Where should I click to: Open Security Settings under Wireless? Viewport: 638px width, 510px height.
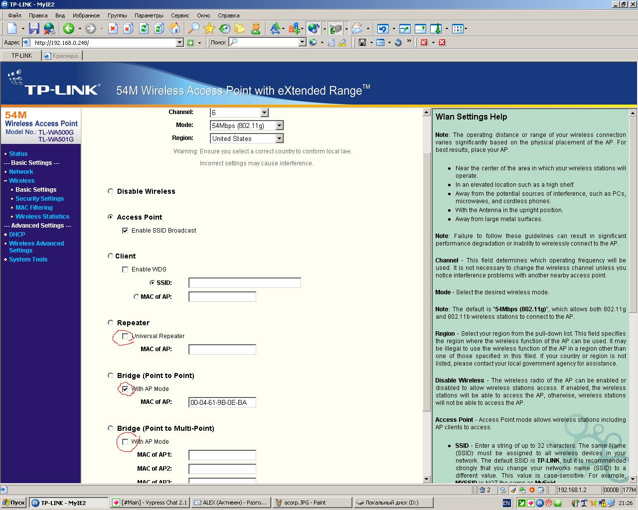click(x=39, y=199)
